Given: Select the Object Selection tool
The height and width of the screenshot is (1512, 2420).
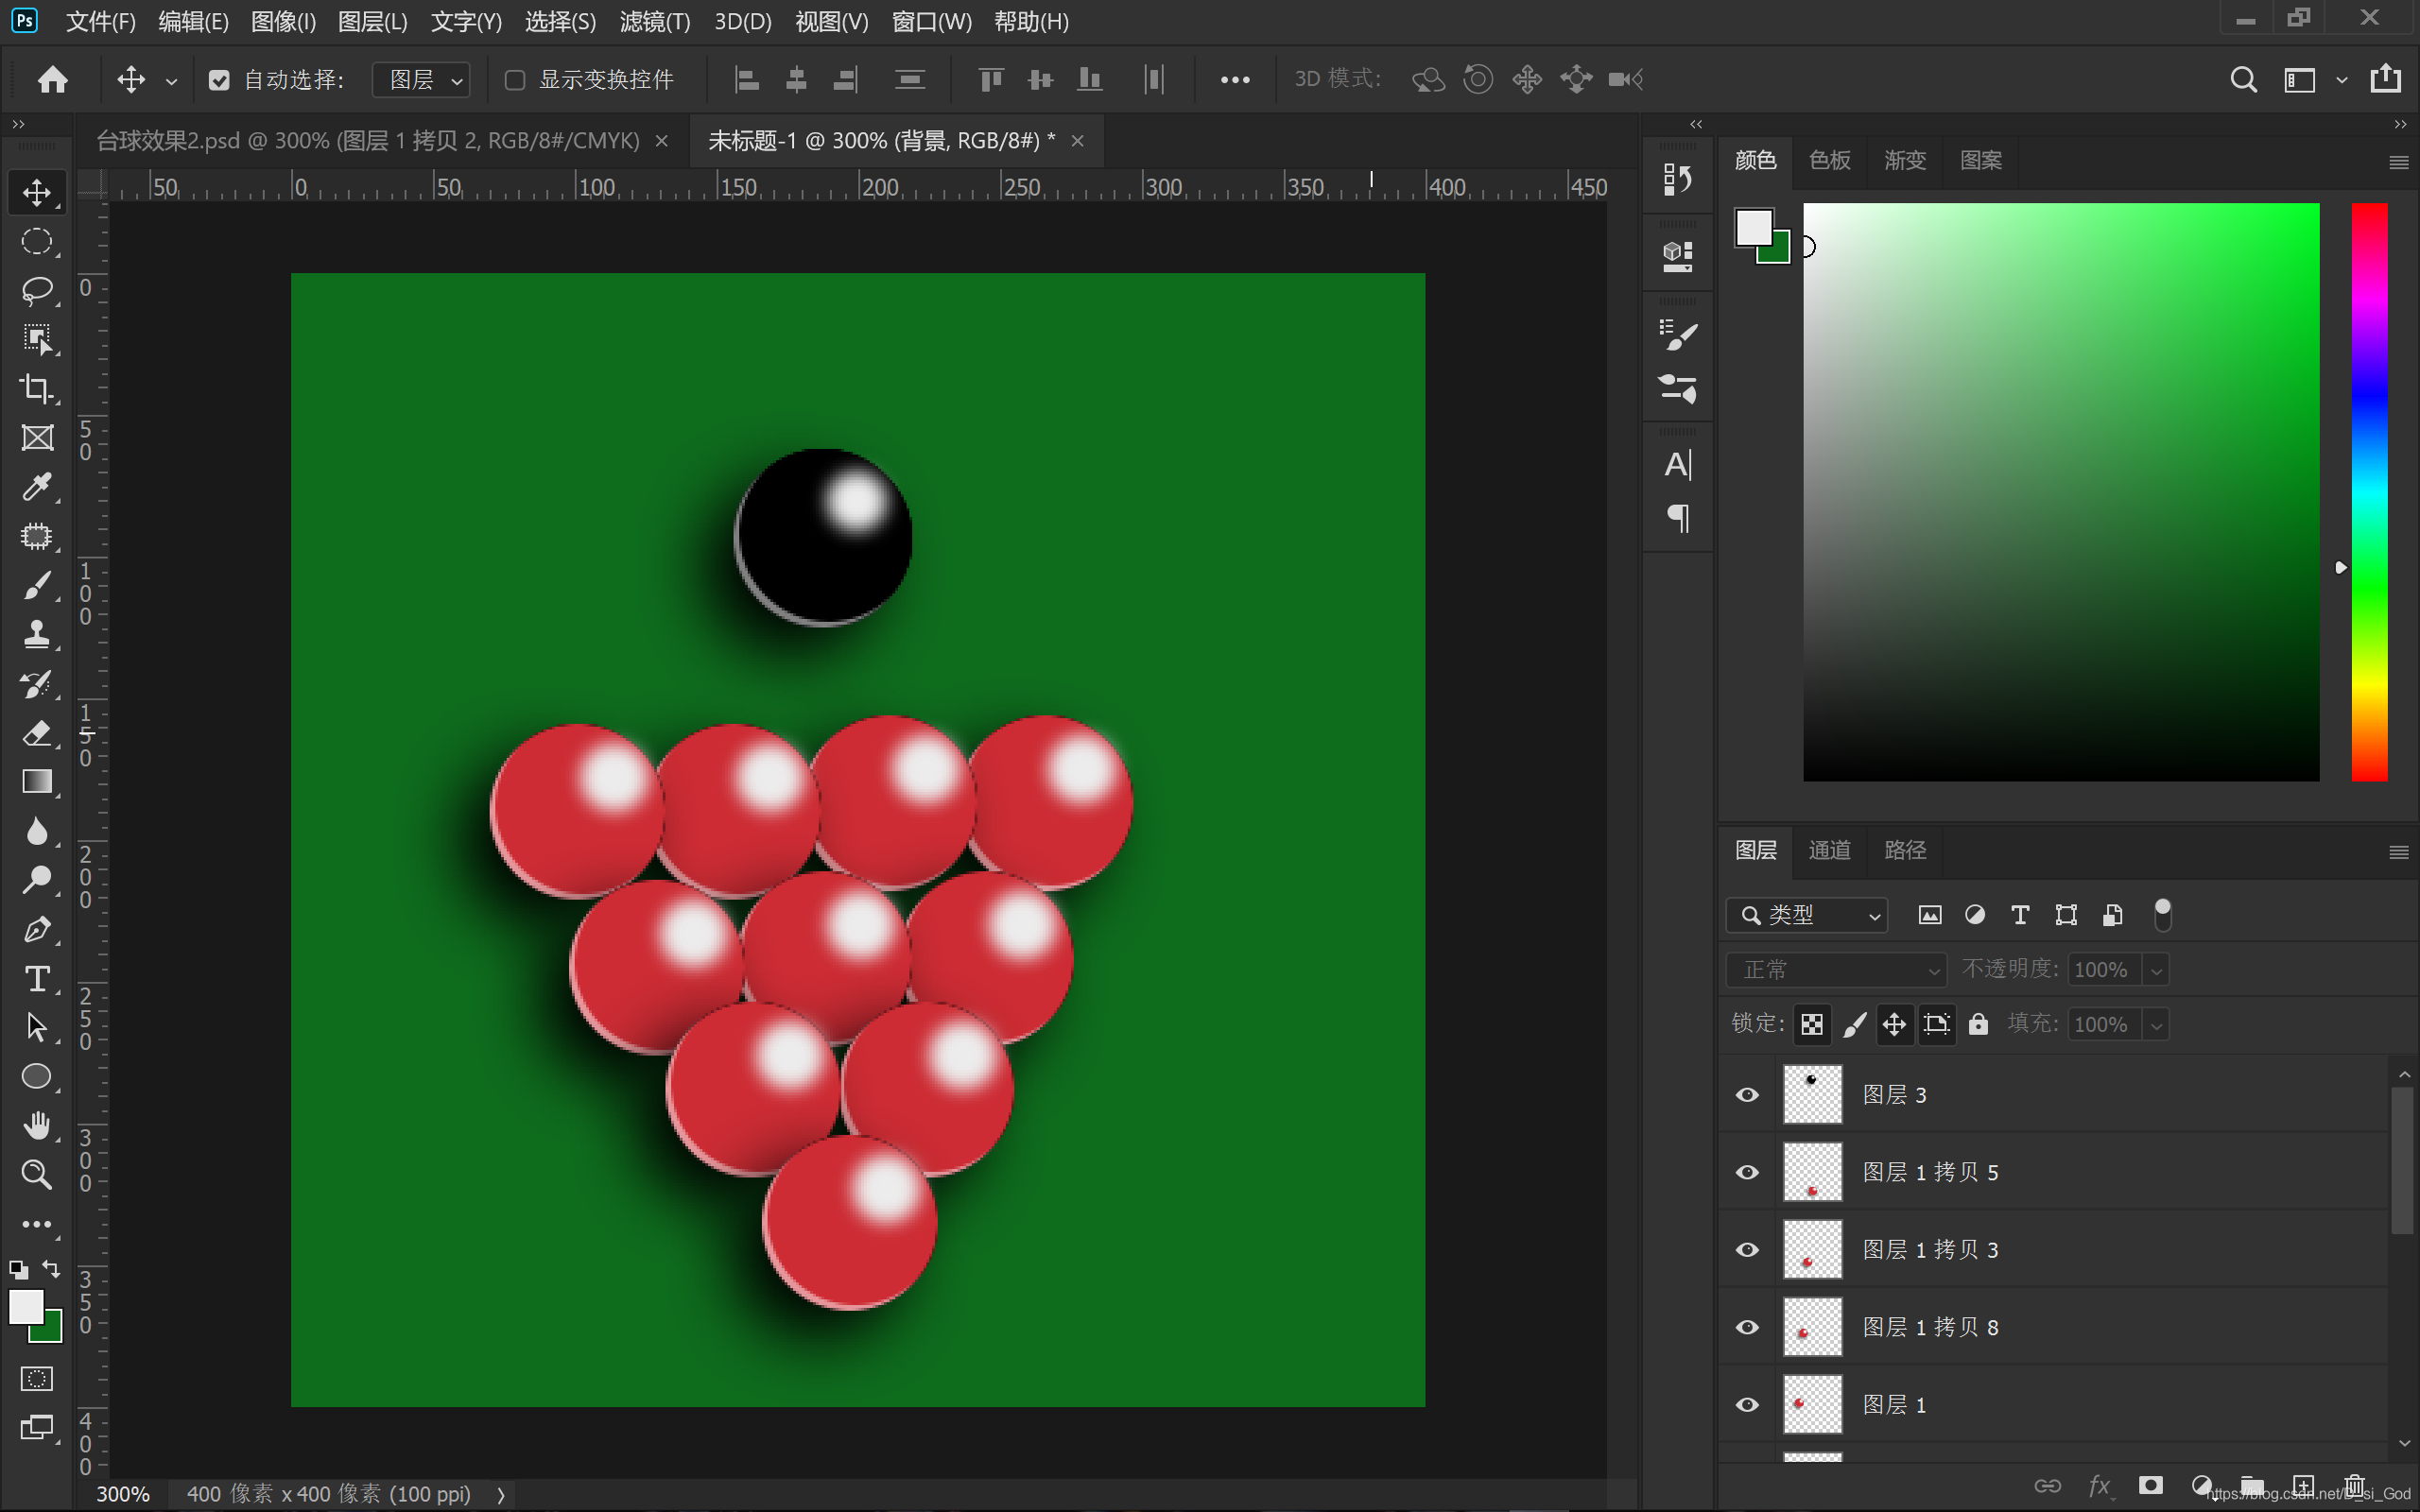Looking at the screenshot, I should (x=37, y=339).
